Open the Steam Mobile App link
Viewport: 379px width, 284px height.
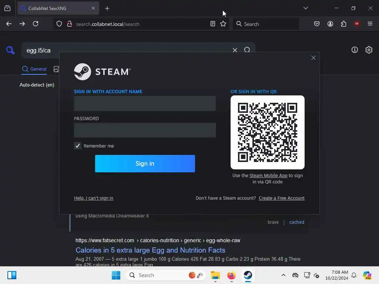pos(268,176)
